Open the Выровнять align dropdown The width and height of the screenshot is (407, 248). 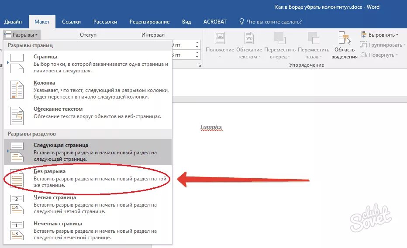[x=379, y=35]
